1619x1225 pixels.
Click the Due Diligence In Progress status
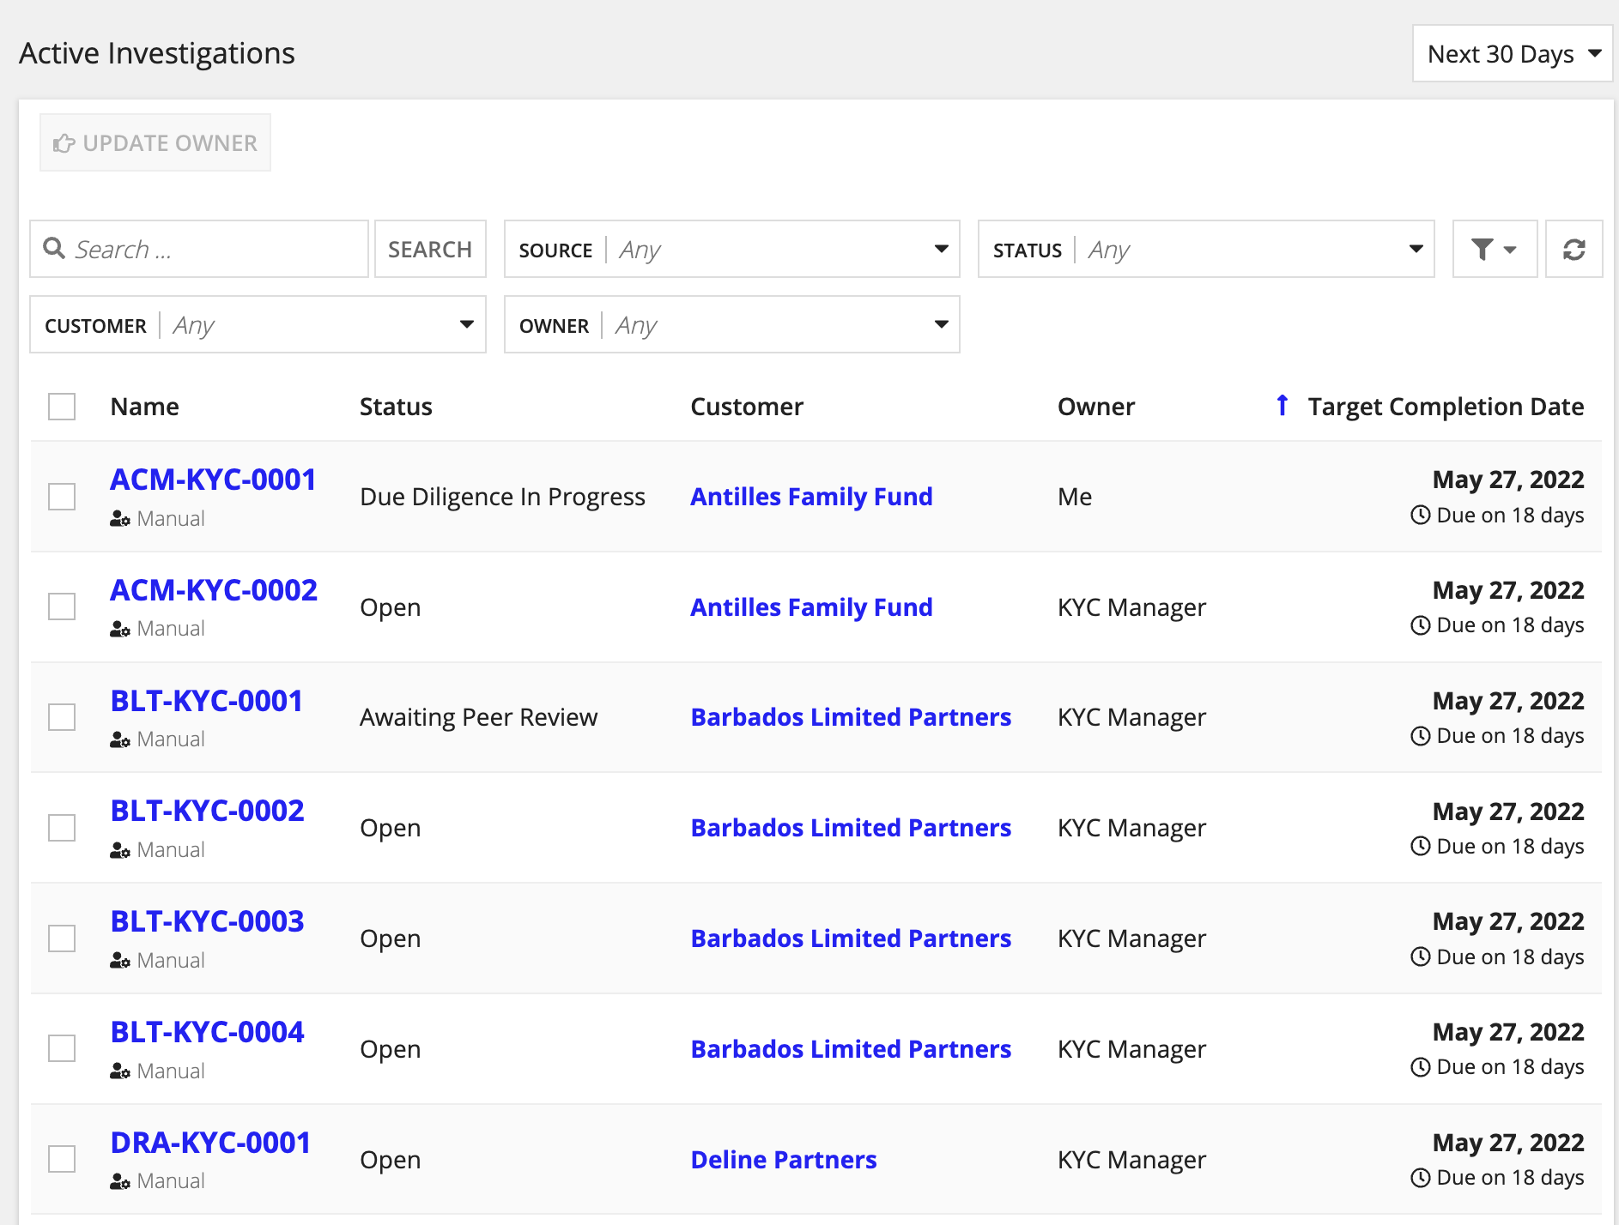click(502, 497)
